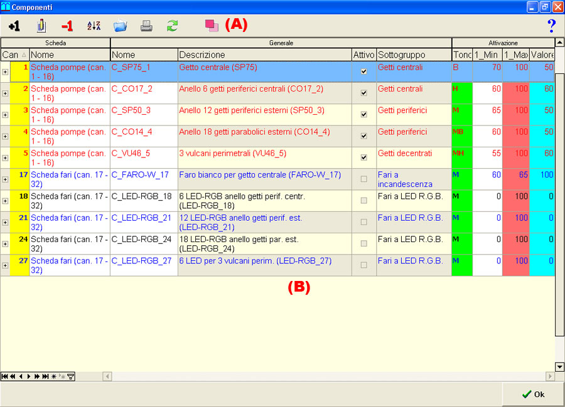
Task: Click the Sottogruppo column header
Action: (x=414, y=55)
